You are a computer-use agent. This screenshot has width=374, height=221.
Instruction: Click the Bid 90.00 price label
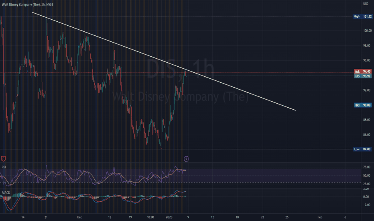363,105
